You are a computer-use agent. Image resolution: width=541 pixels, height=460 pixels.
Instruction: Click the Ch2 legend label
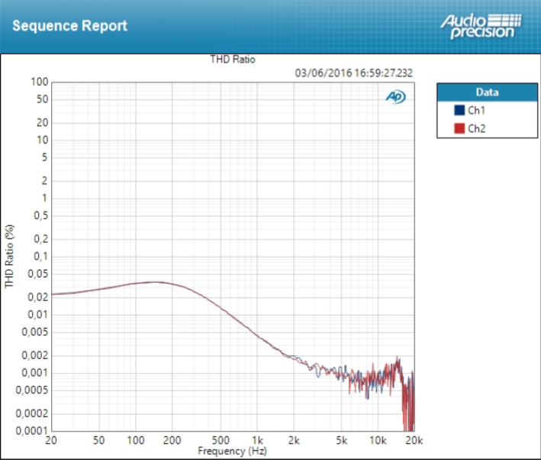tap(477, 128)
